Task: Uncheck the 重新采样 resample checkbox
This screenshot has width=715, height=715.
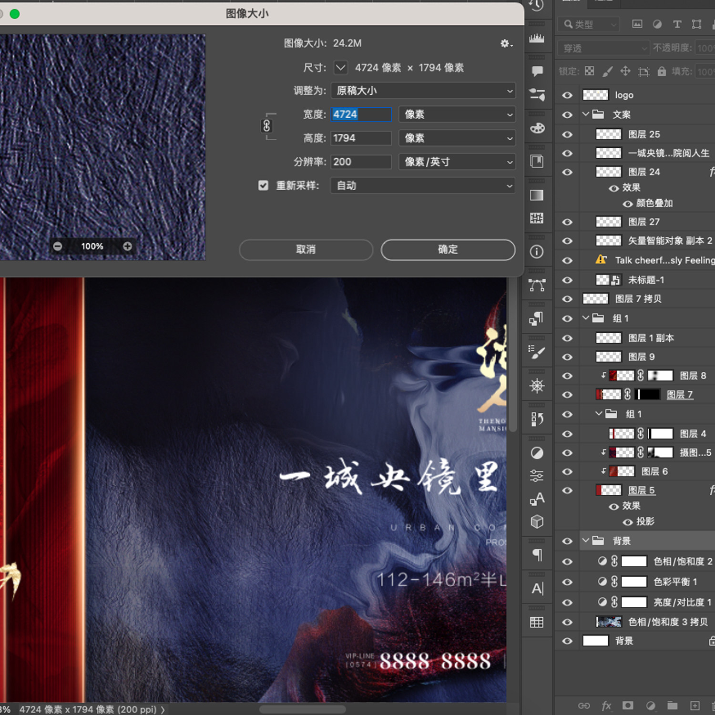Action: pyautogui.click(x=263, y=185)
